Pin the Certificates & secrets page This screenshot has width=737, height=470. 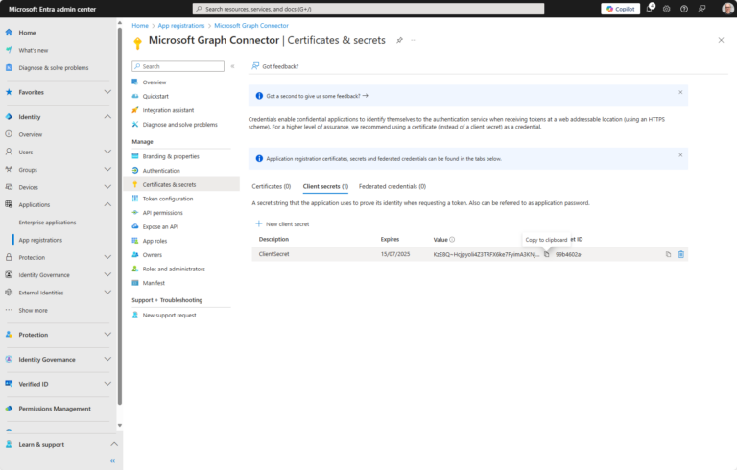[399, 40]
